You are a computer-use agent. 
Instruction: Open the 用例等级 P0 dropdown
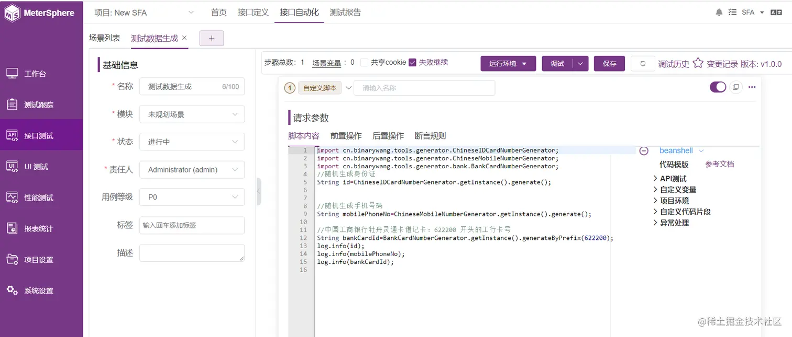click(192, 197)
